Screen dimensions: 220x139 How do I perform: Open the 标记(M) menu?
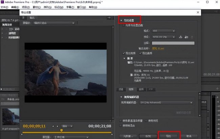click(x=59, y=7)
